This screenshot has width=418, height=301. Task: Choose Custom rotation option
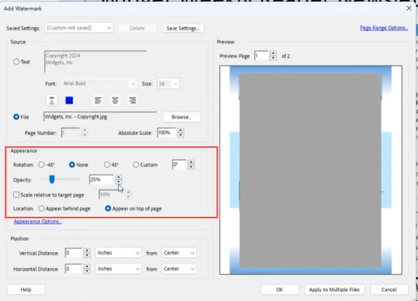pos(135,165)
